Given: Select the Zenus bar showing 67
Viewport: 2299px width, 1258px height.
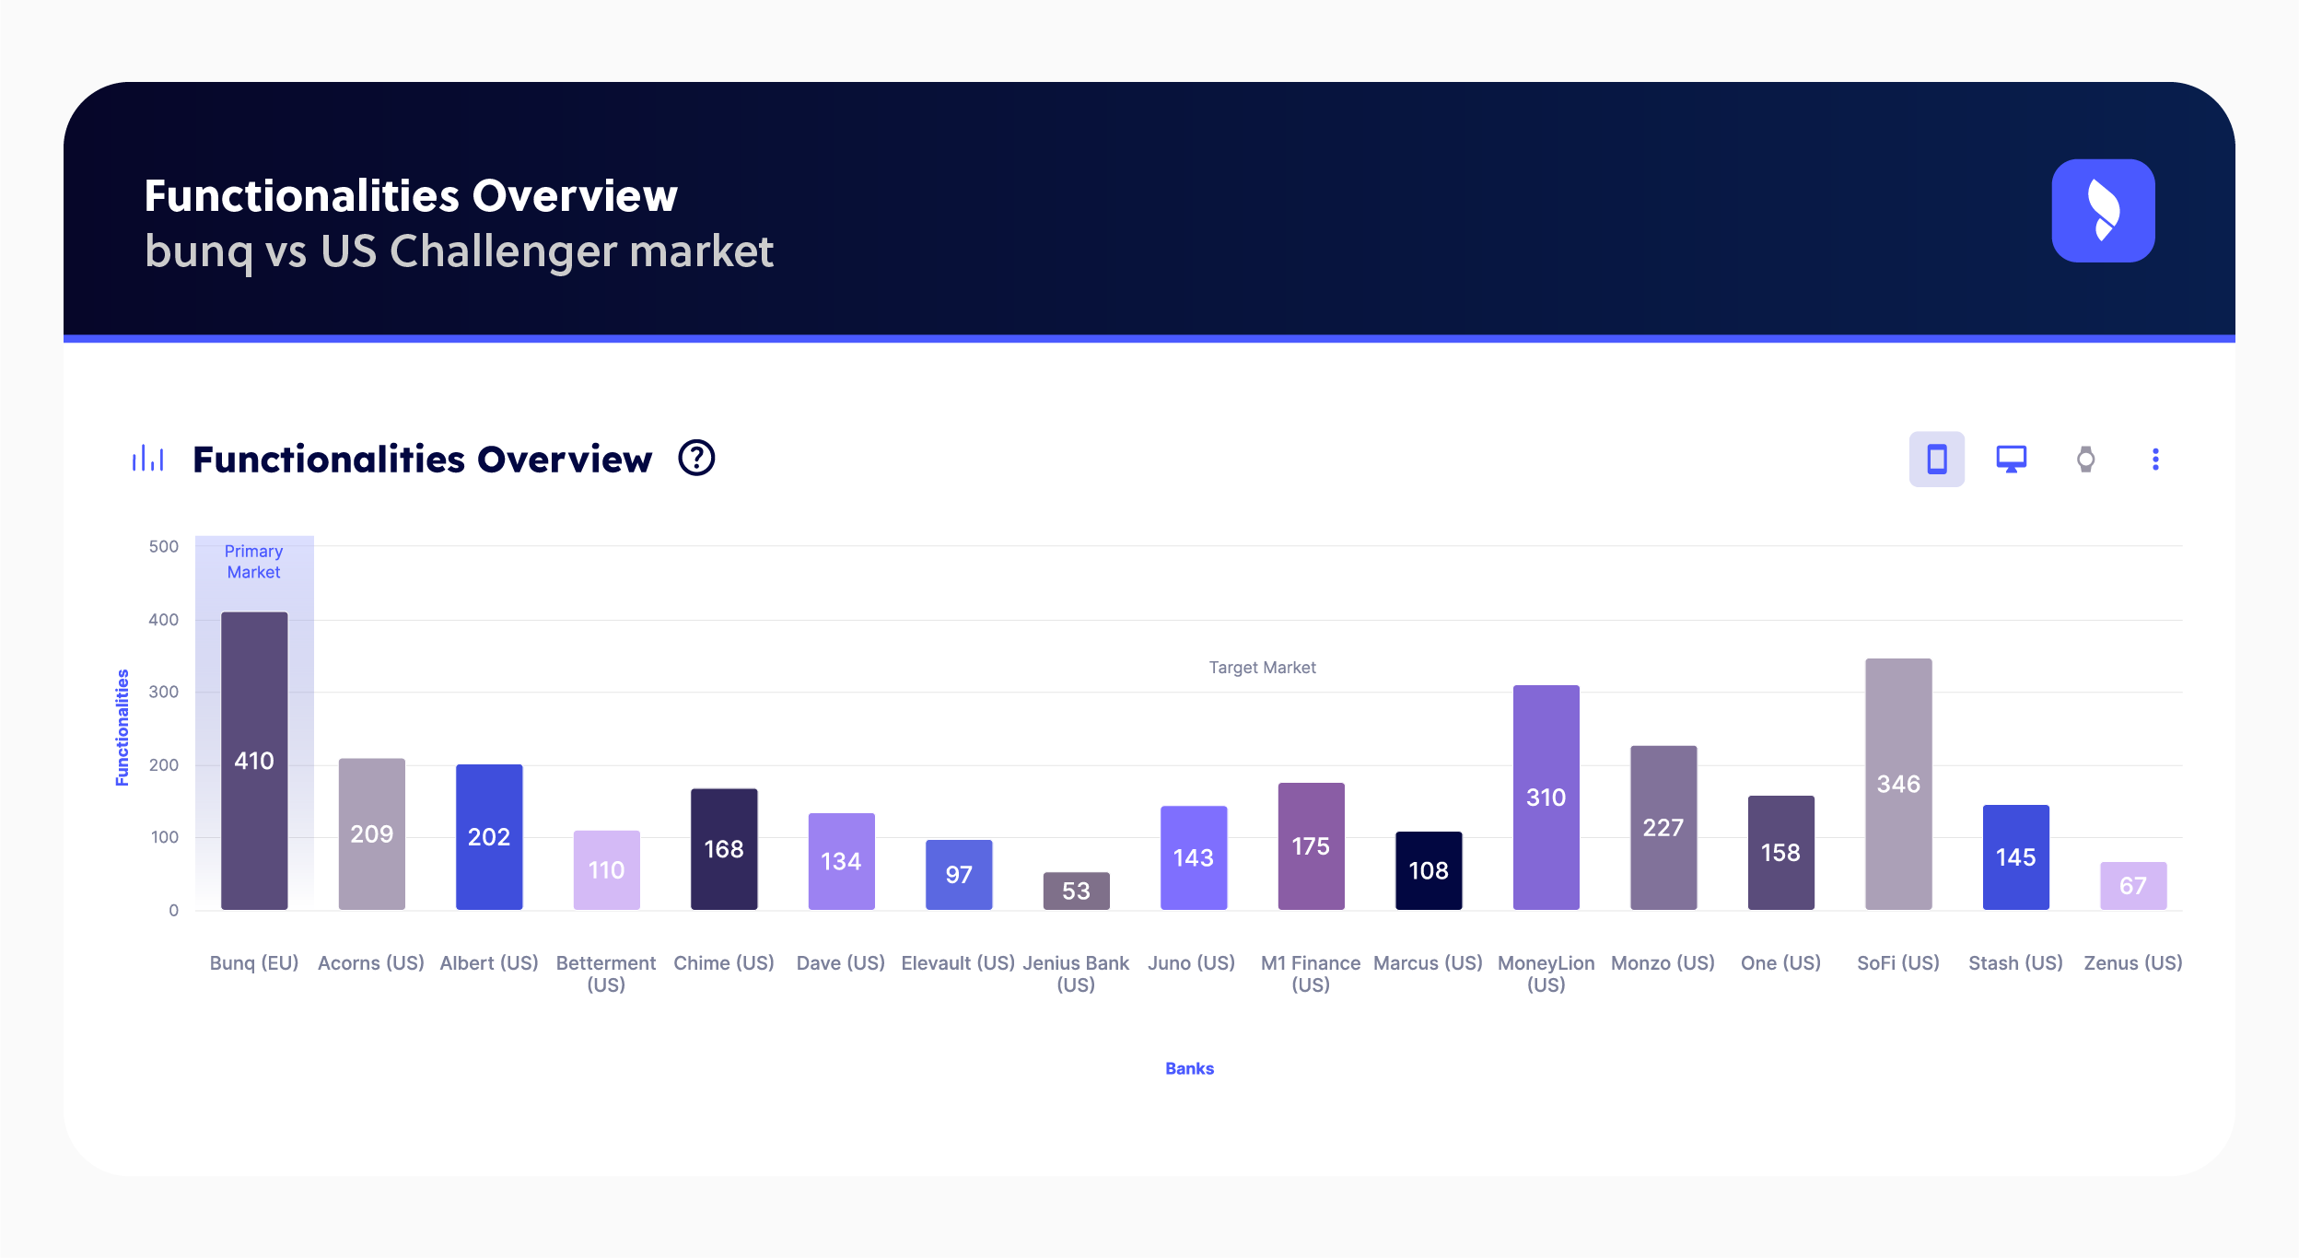Looking at the screenshot, I should pyautogui.click(x=2133, y=886).
